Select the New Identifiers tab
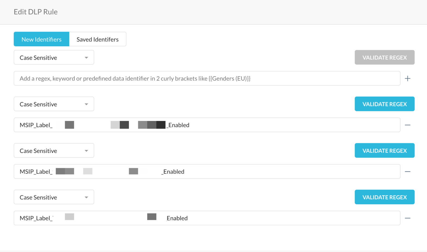The image size is (427, 252). [x=41, y=39]
